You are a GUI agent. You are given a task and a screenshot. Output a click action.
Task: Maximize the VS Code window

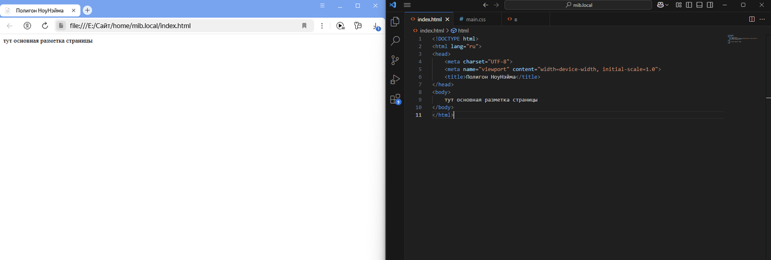pyautogui.click(x=743, y=4)
